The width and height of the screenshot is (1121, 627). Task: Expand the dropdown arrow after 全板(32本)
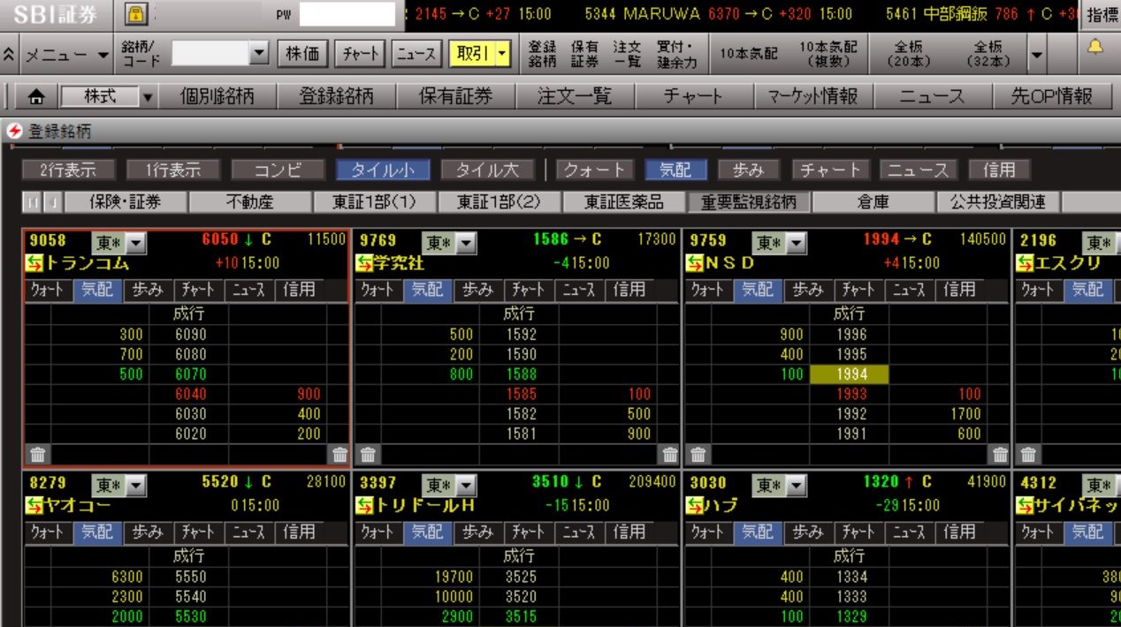pos(1036,54)
